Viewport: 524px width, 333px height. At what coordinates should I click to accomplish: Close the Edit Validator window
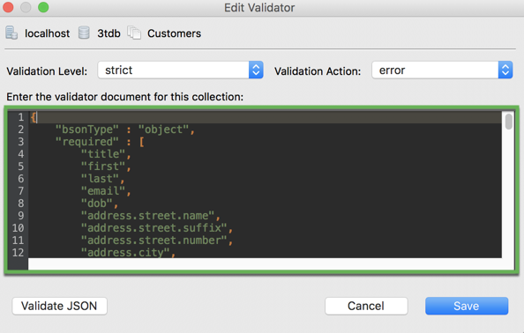8,7
